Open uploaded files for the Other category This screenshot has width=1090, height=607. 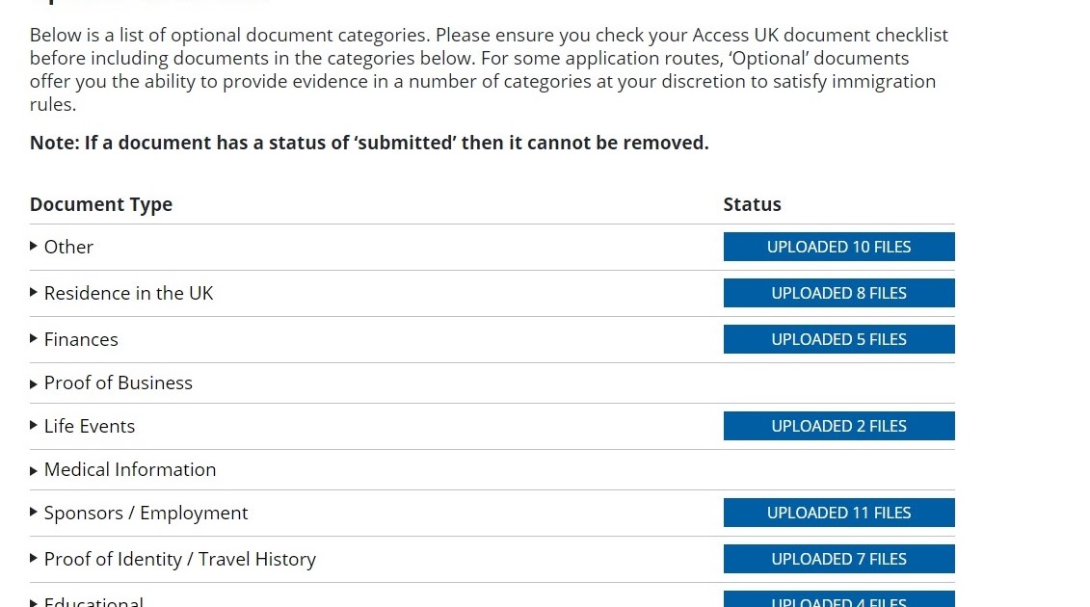pos(838,247)
